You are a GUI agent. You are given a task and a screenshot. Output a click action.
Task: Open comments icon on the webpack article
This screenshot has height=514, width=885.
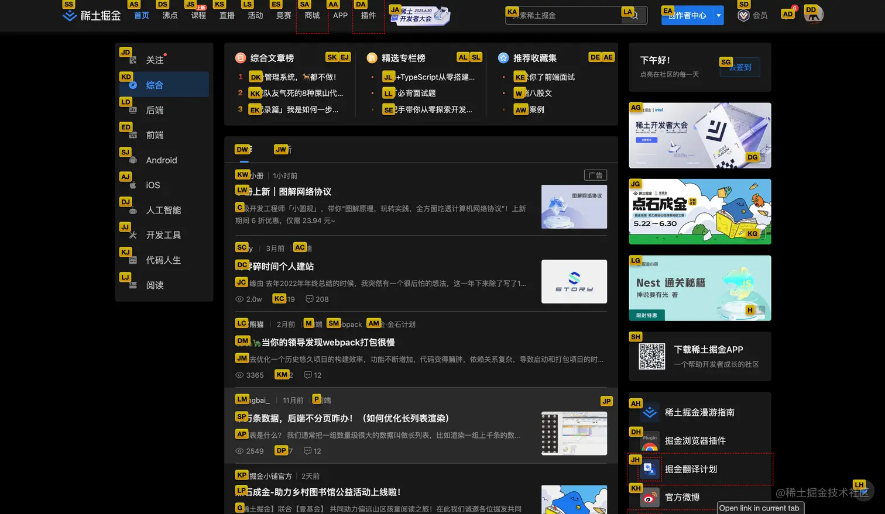pyautogui.click(x=308, y=375)
